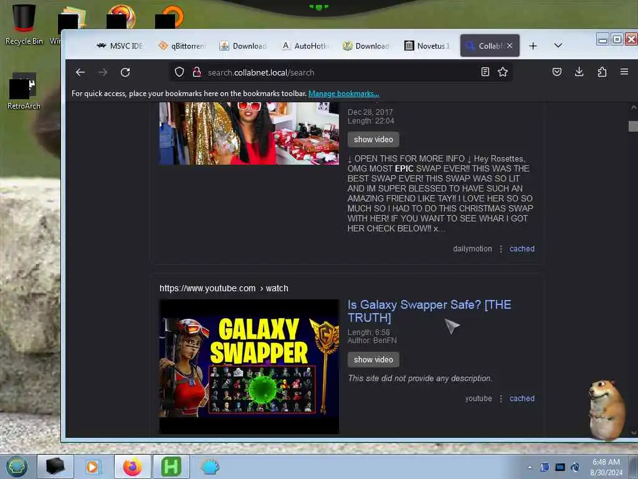Go back to the previous page
This screenshot has width=638, height=479.
click(80, 72)
